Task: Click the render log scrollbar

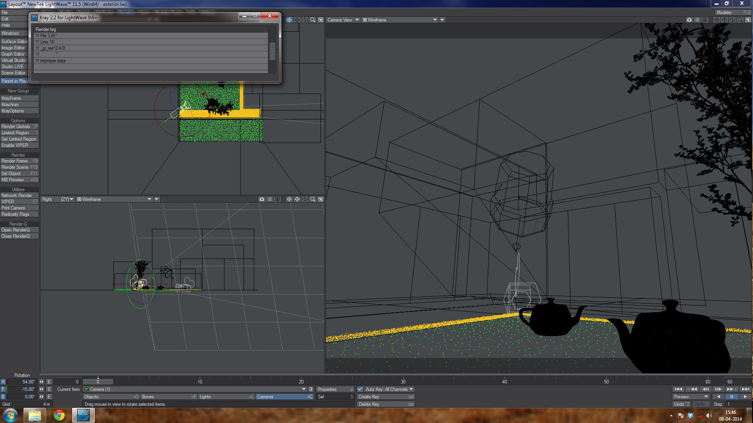Action: click(x=272, y=51)
